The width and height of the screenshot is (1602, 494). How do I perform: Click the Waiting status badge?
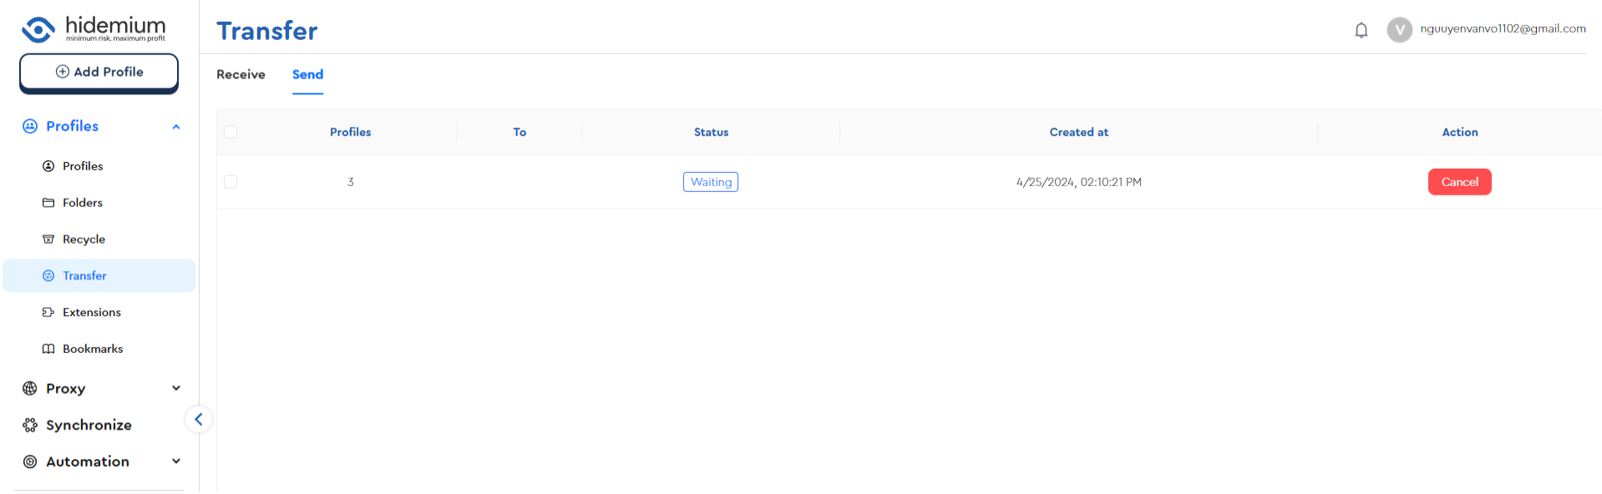click(x=710, y=182)
